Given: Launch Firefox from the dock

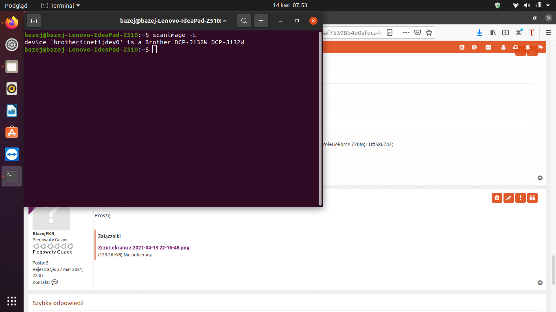Looking at the screenshot, I should pos(12,23).
